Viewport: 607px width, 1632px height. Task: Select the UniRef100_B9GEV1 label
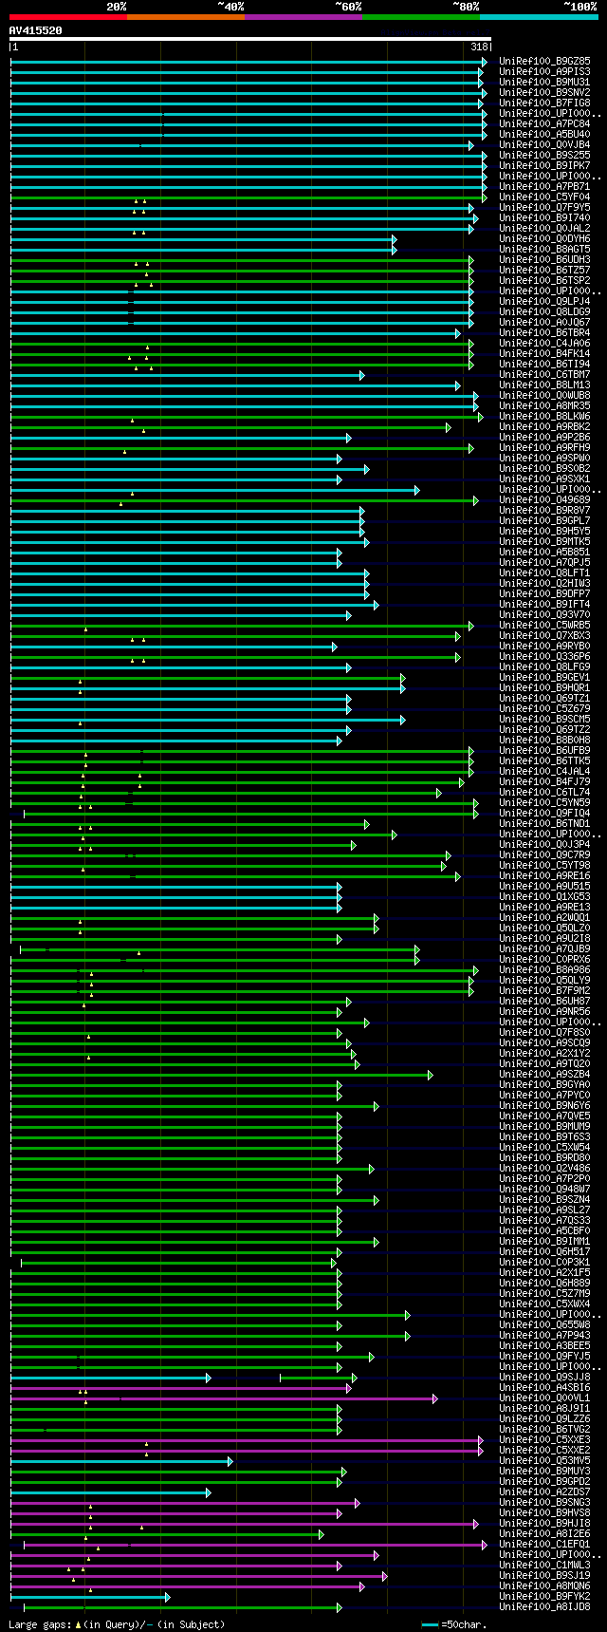click(x=544, y=677)
